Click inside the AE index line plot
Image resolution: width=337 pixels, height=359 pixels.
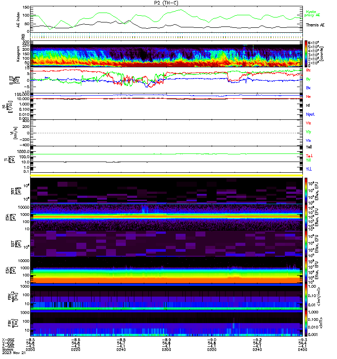click(166, 19)
